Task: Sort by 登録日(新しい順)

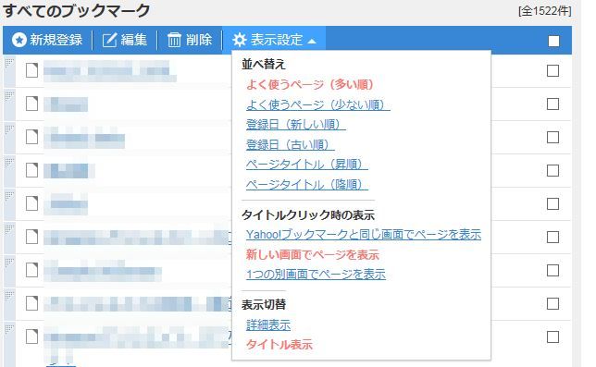Action: point(296,125)
